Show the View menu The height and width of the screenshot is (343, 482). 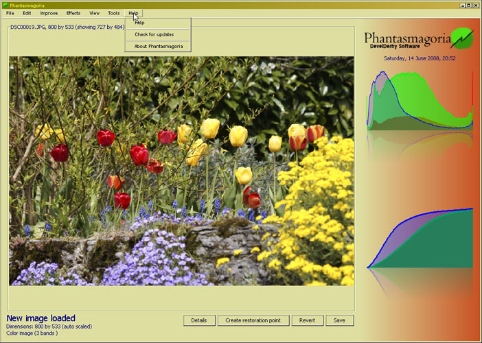click(x=94, y=13)
